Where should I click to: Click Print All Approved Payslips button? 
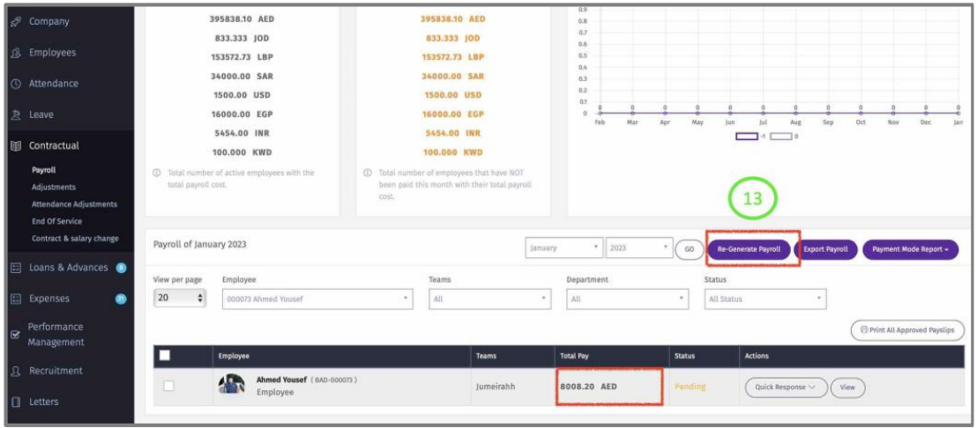click(x=907, y=330)
